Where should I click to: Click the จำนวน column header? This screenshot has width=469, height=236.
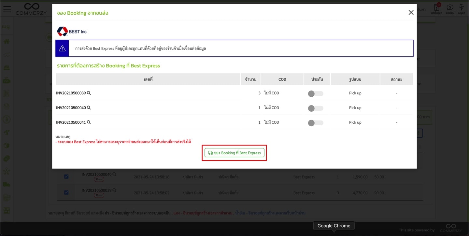(x=251, y=79)
